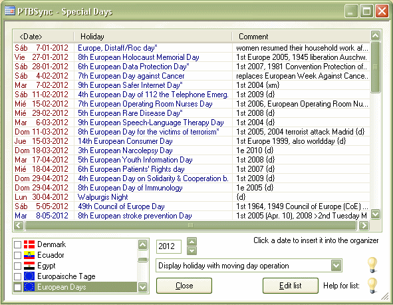Decrease the year with the down arrow
Image resolution: width=393 pixels, height=305 pixels.
(x=192, y=250)
